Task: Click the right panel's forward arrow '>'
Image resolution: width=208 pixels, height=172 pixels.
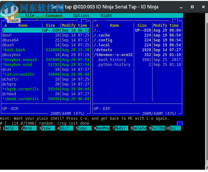Action: pos(180,21)
